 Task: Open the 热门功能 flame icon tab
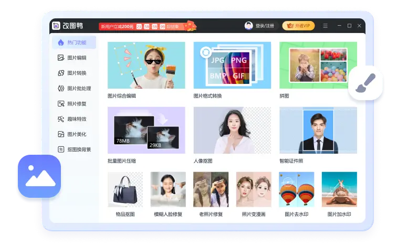(x=61, y=42)
